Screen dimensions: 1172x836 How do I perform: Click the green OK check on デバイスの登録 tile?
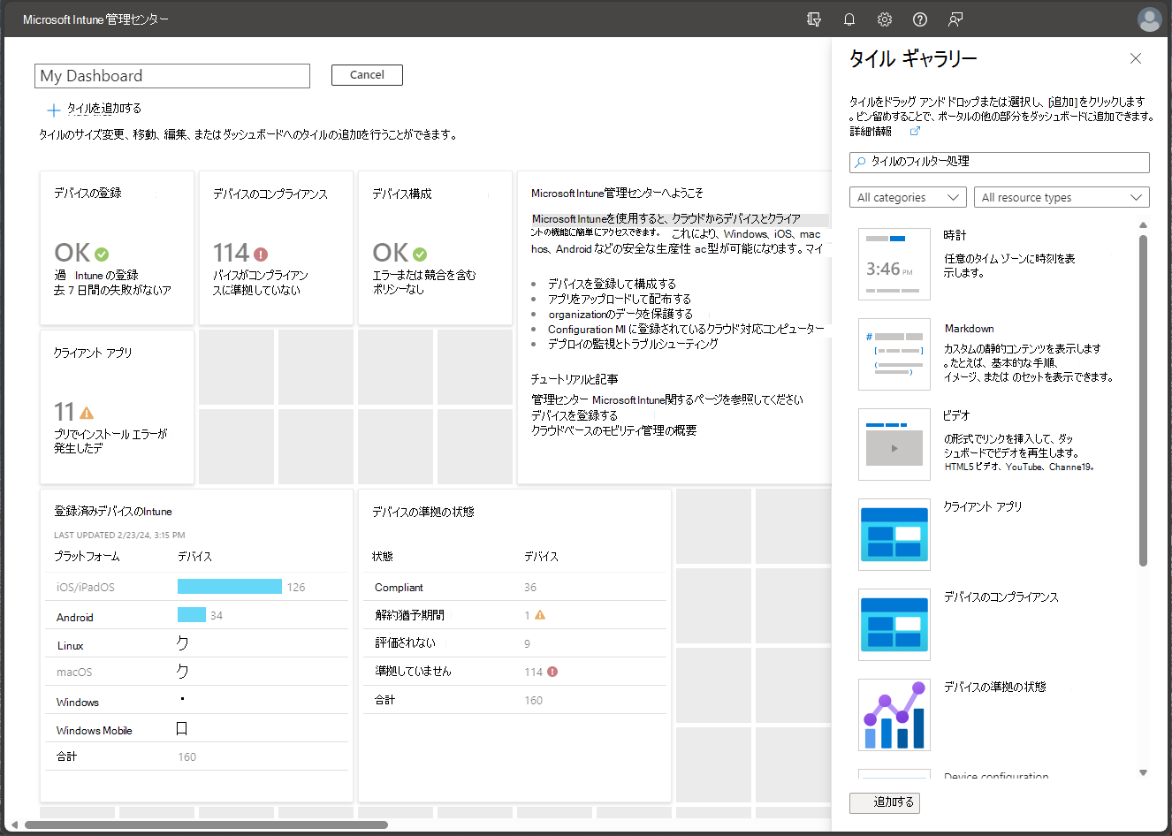[102, 254]
